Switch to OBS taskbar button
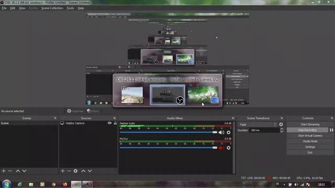 pyautogui.click(x=87, y=184)
